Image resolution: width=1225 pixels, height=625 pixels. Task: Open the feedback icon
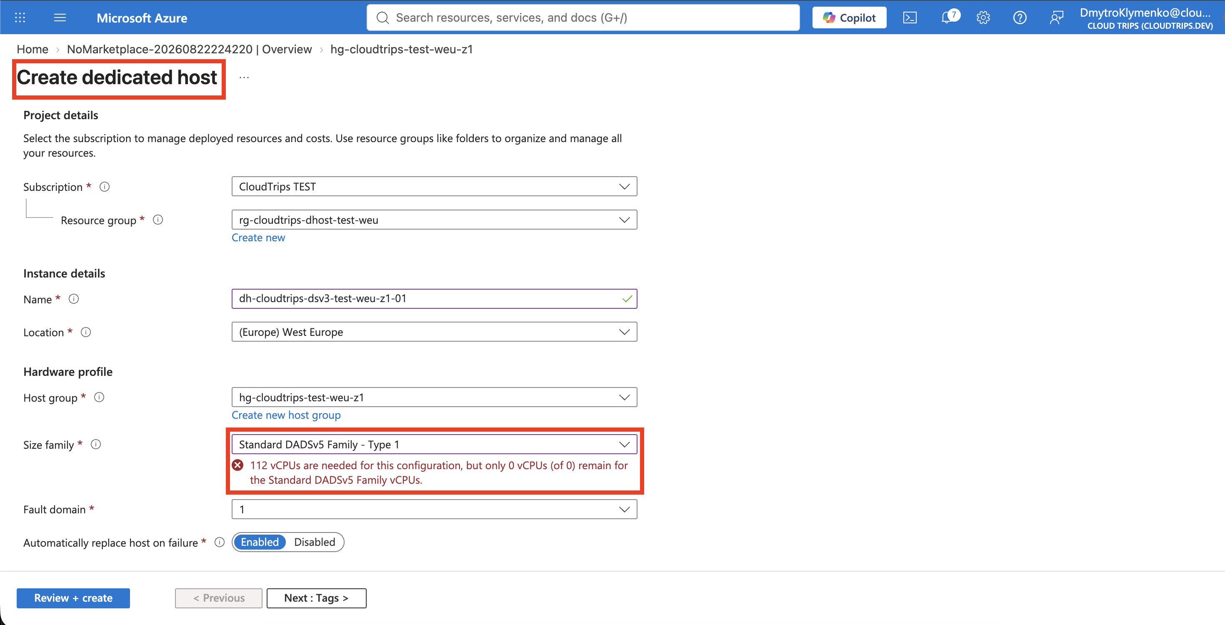(x=1056, y=17)
